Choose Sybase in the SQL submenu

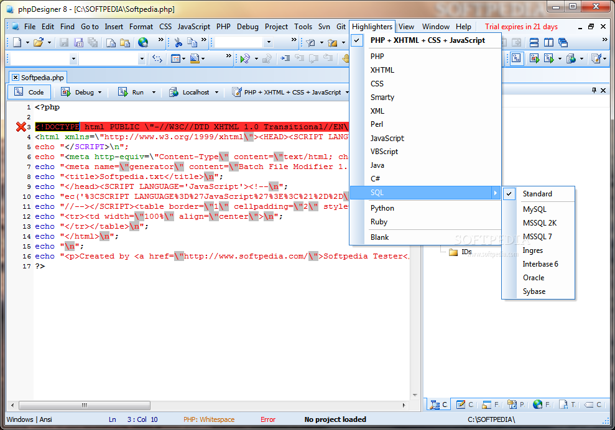(538, 291)
